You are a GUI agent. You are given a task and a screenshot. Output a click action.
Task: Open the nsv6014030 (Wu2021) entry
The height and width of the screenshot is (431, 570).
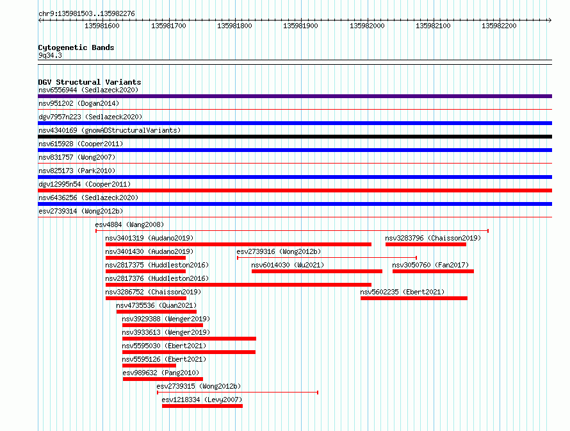coord(288,265)
